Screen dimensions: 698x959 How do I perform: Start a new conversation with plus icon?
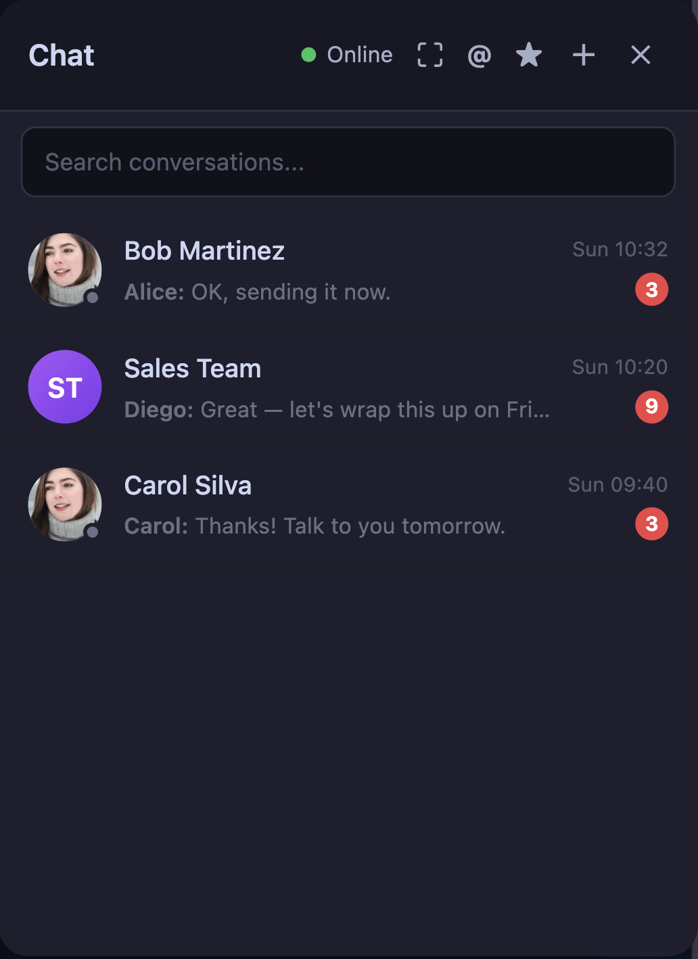point(583,55)
